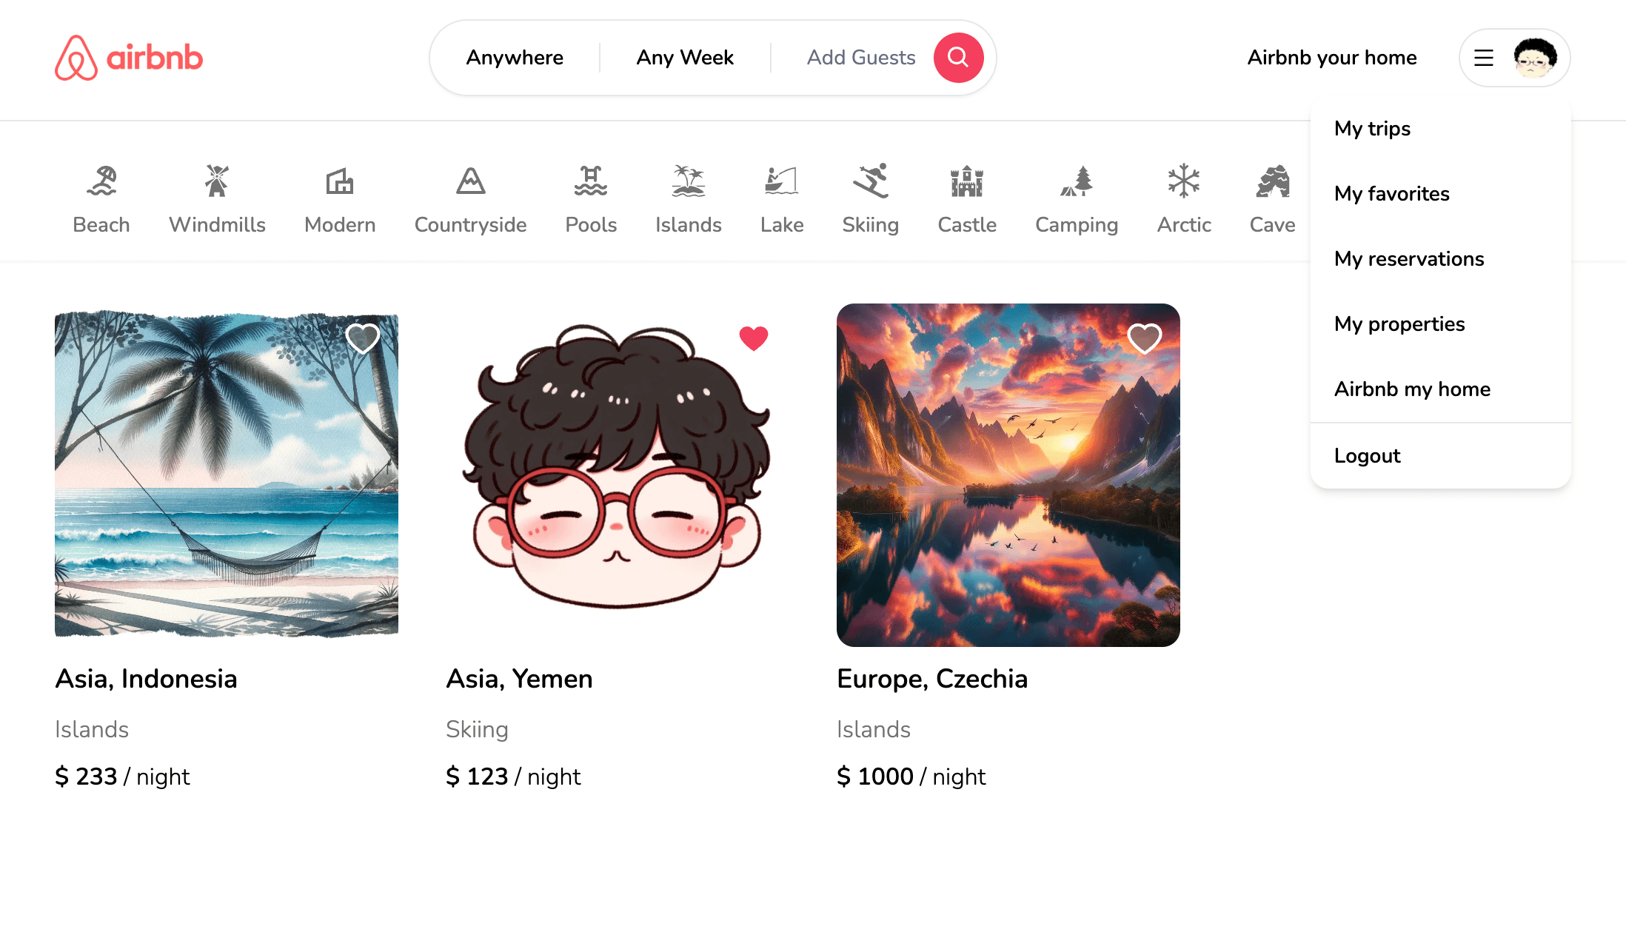
Task: Toggle favorite heart on Europe Czechia listing
Action: pos(1145,338)
